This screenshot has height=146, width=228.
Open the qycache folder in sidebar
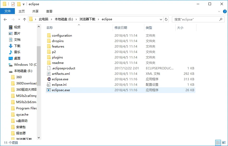click(20, 114)
